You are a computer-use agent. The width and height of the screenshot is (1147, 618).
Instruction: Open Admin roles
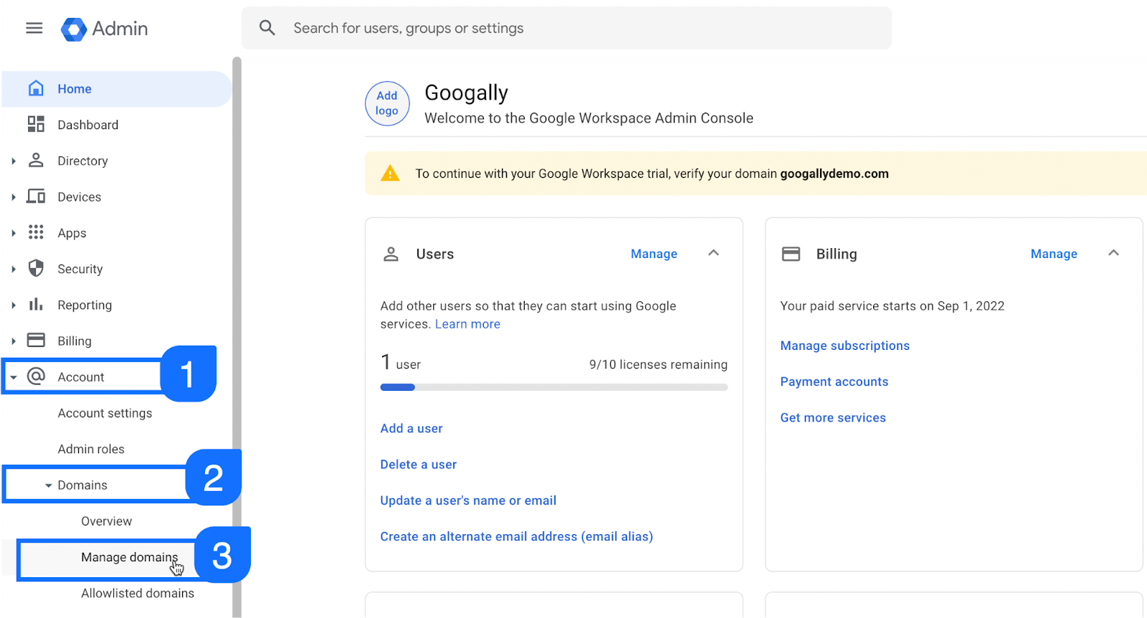point(91,449)
